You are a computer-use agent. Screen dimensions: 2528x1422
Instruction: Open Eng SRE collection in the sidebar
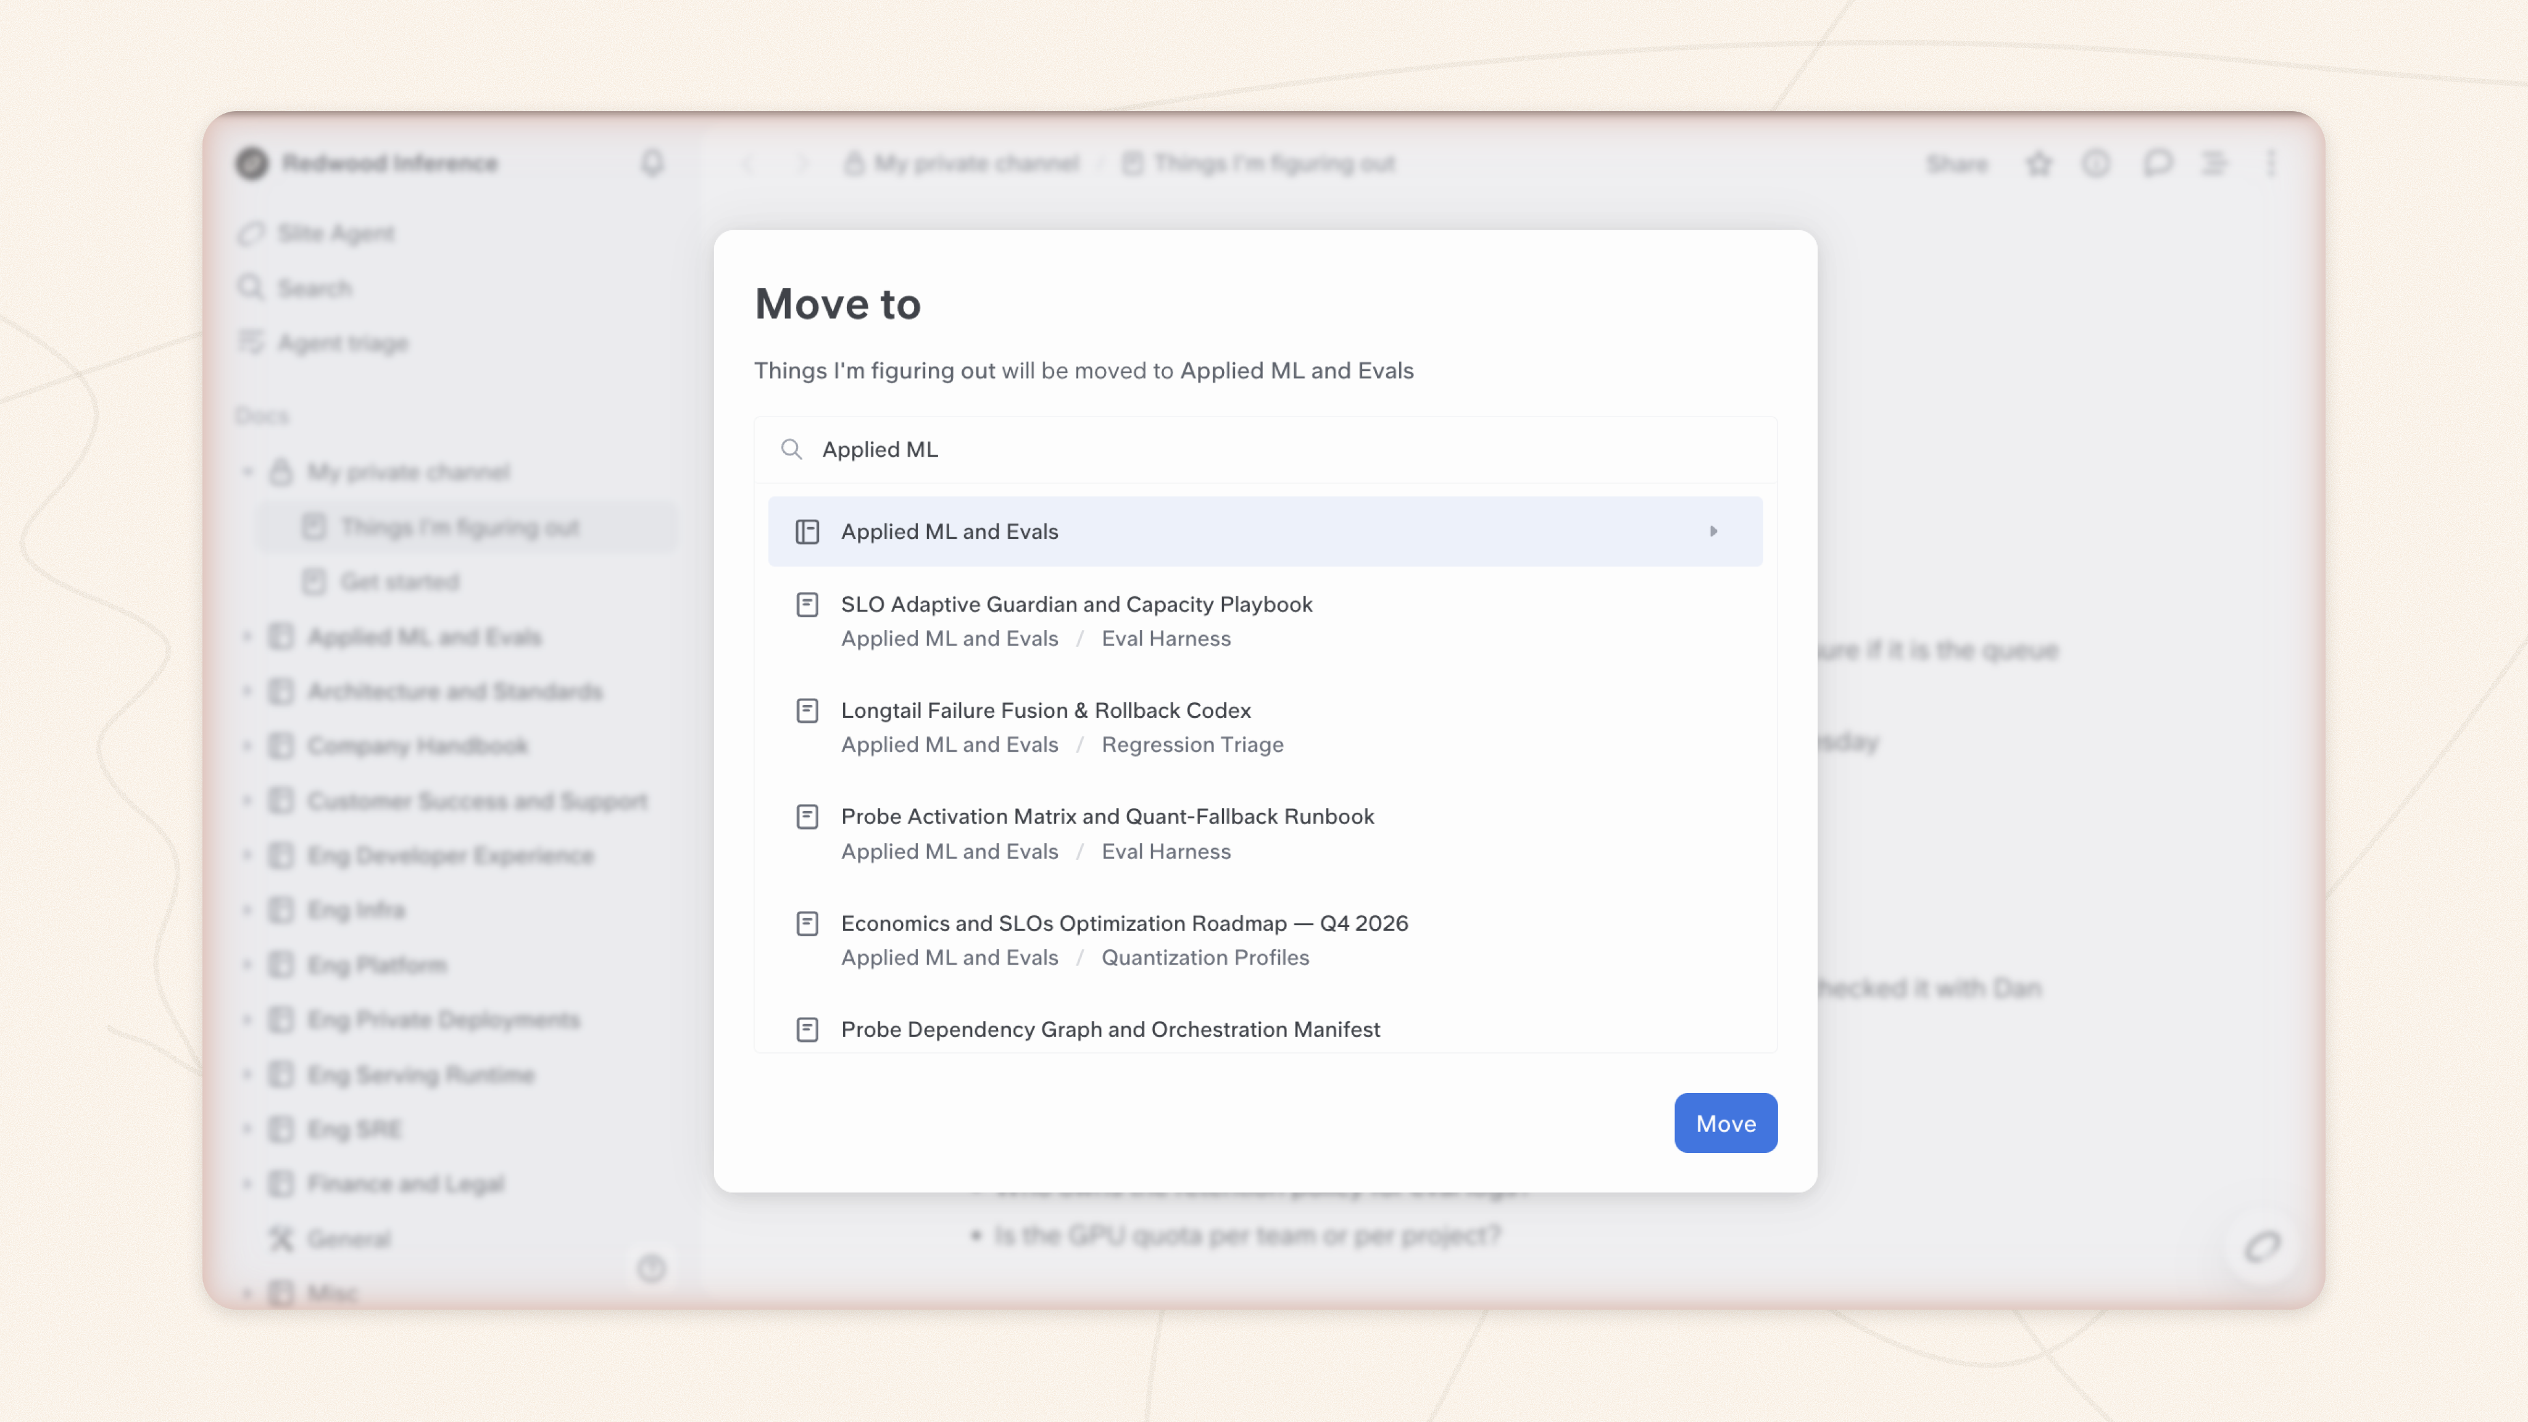(x=354, y=1129)
